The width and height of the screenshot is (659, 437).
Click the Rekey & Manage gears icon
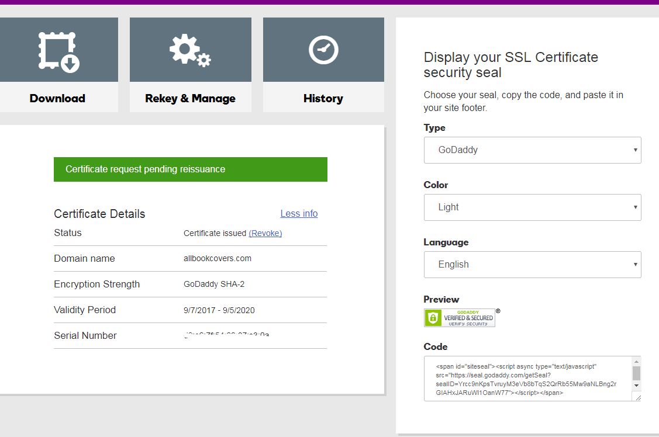pos(190,50)
